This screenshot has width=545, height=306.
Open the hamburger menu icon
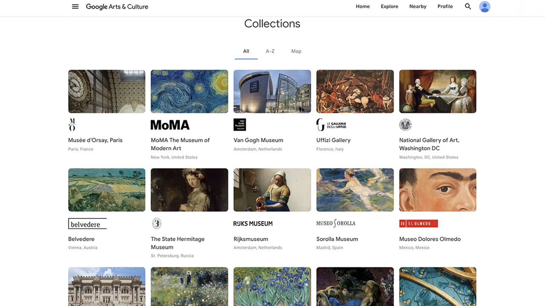tap(75, 6)
